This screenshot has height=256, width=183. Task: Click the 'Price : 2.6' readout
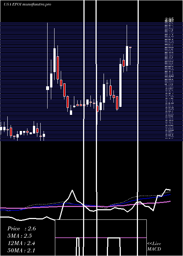coord(21,229)
